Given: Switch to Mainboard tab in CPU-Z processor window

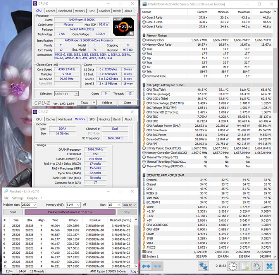Looking at the screenshot, I should 65,11.
